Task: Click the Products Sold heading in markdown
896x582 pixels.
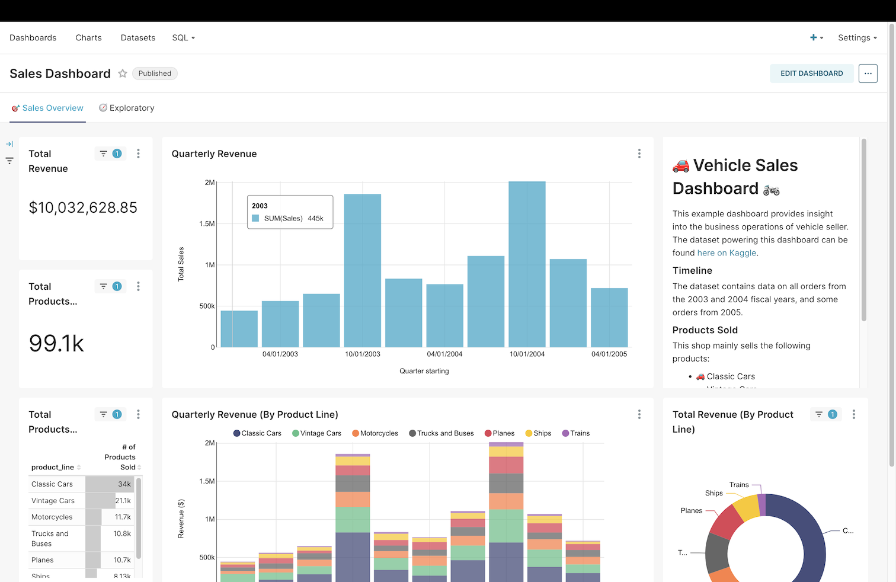Action: [705, 330]
